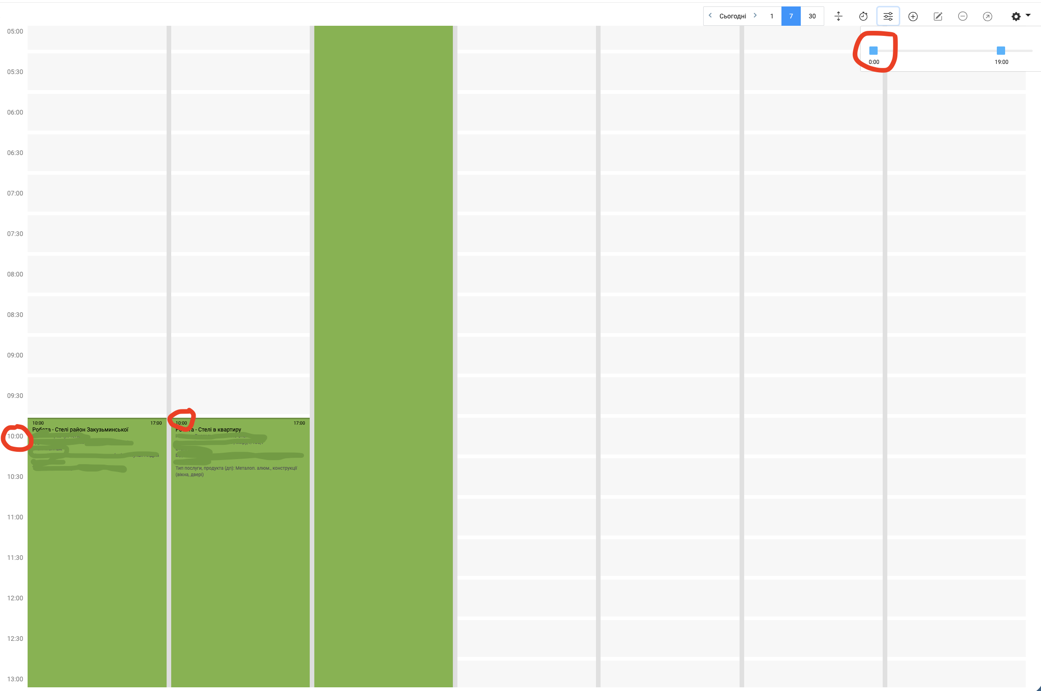This screenshot has height=691, width=1041.
Task: Go to previous period with left chevron
Action: tap(711, 16)
